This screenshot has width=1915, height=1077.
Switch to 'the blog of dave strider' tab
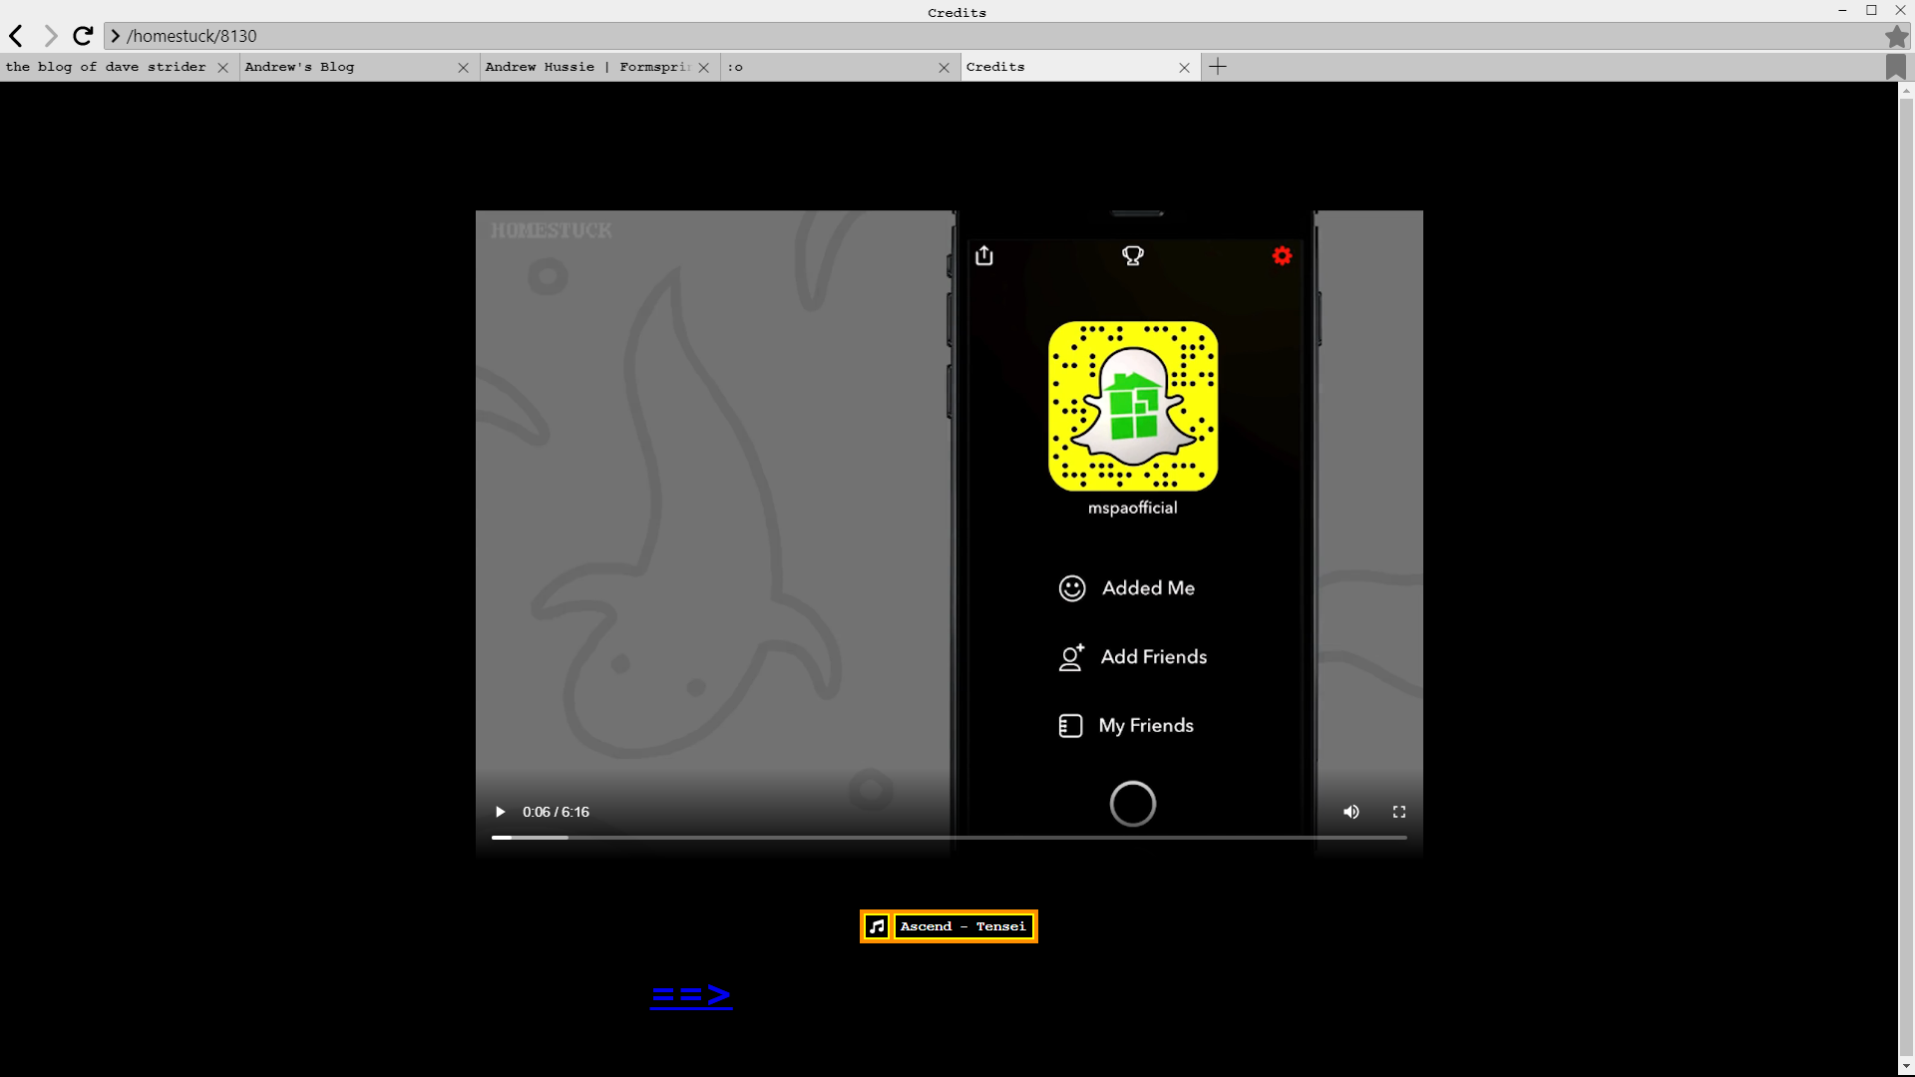click(106, 67)
